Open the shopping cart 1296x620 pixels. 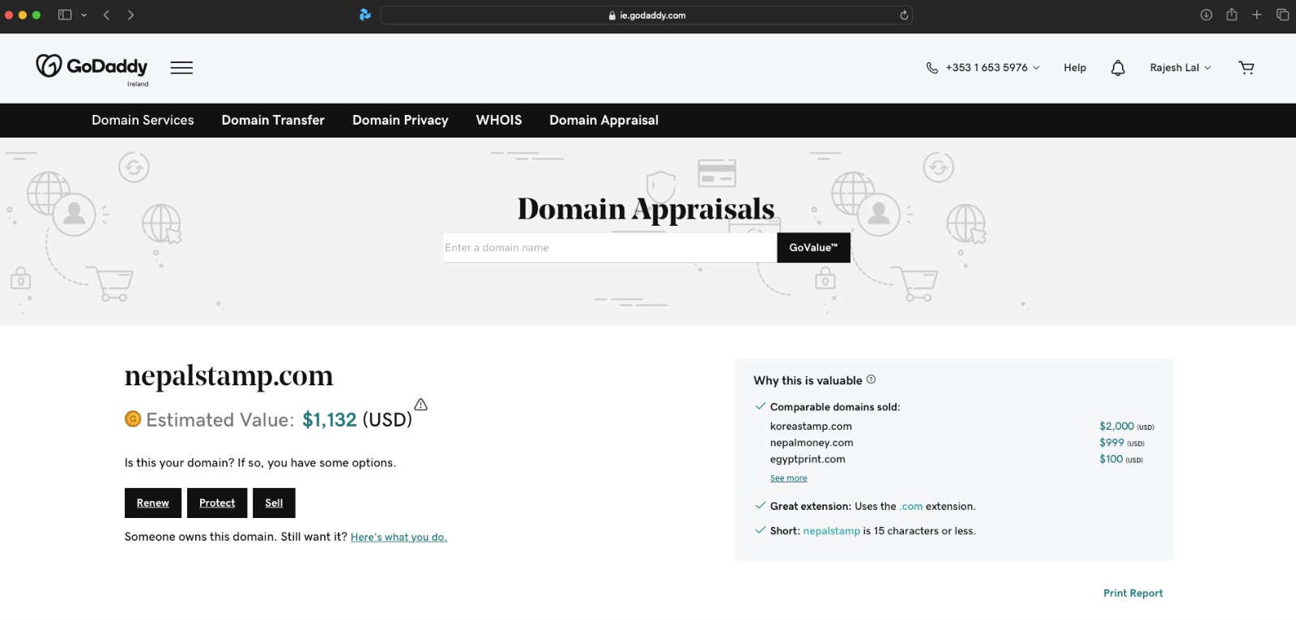tap(1246, 68)
